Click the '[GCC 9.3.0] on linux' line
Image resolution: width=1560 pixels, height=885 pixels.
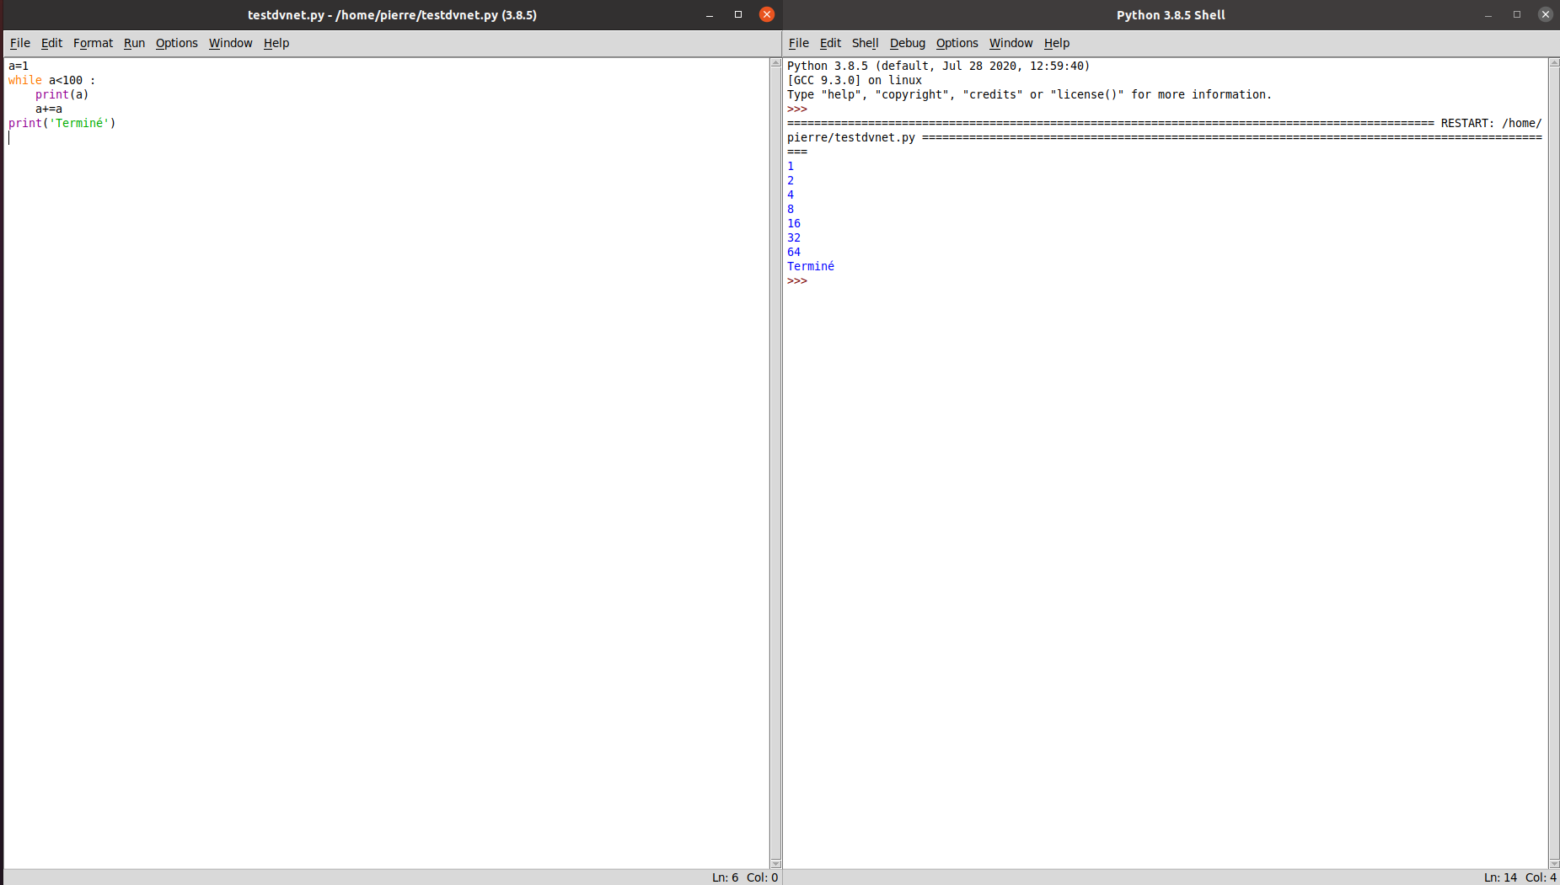[855, 80]
